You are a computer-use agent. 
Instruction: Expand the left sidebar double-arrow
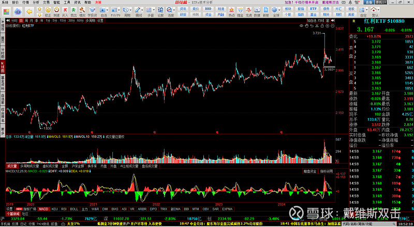(3, 21)
